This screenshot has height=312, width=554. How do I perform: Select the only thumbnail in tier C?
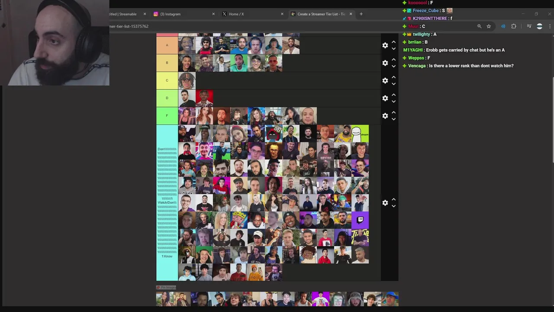coord(187,81)
